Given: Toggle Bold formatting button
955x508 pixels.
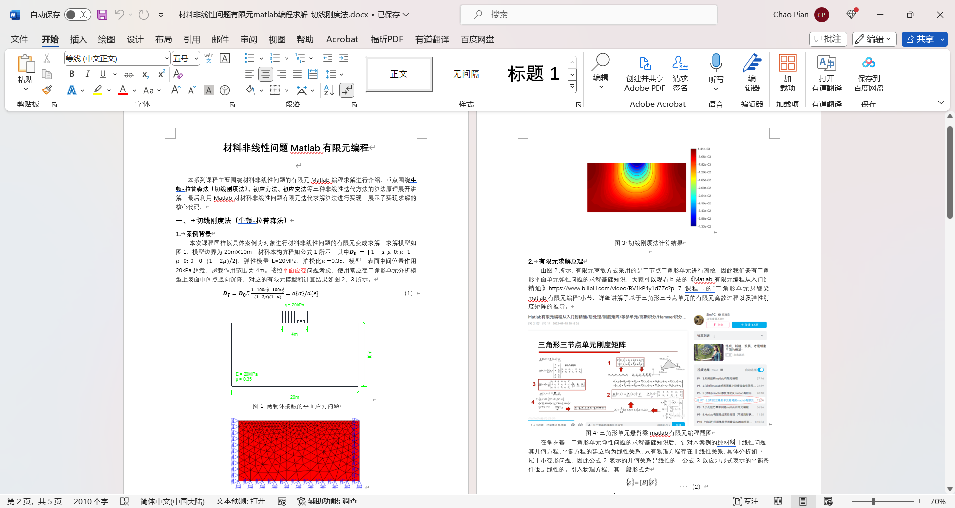Looking at the screenshot, I should (x=72, y=74).
